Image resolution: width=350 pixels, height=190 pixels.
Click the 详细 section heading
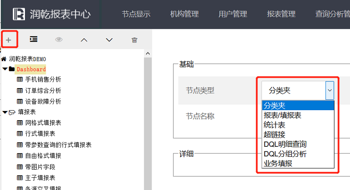186,154
